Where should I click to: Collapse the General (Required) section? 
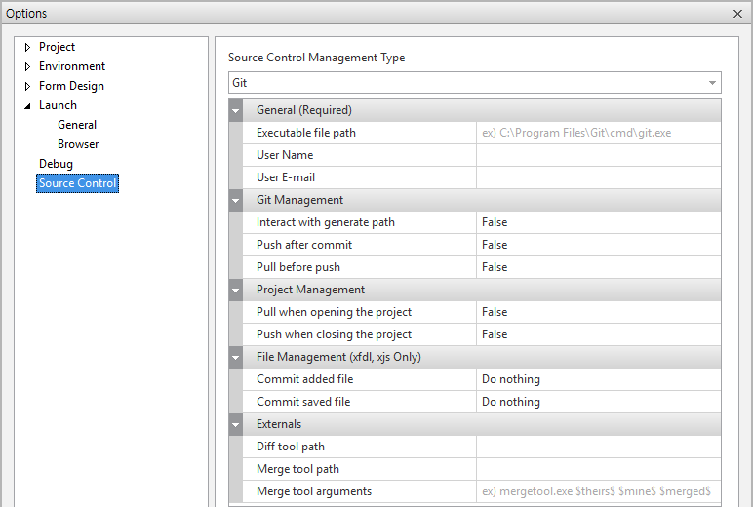point(235,110)
